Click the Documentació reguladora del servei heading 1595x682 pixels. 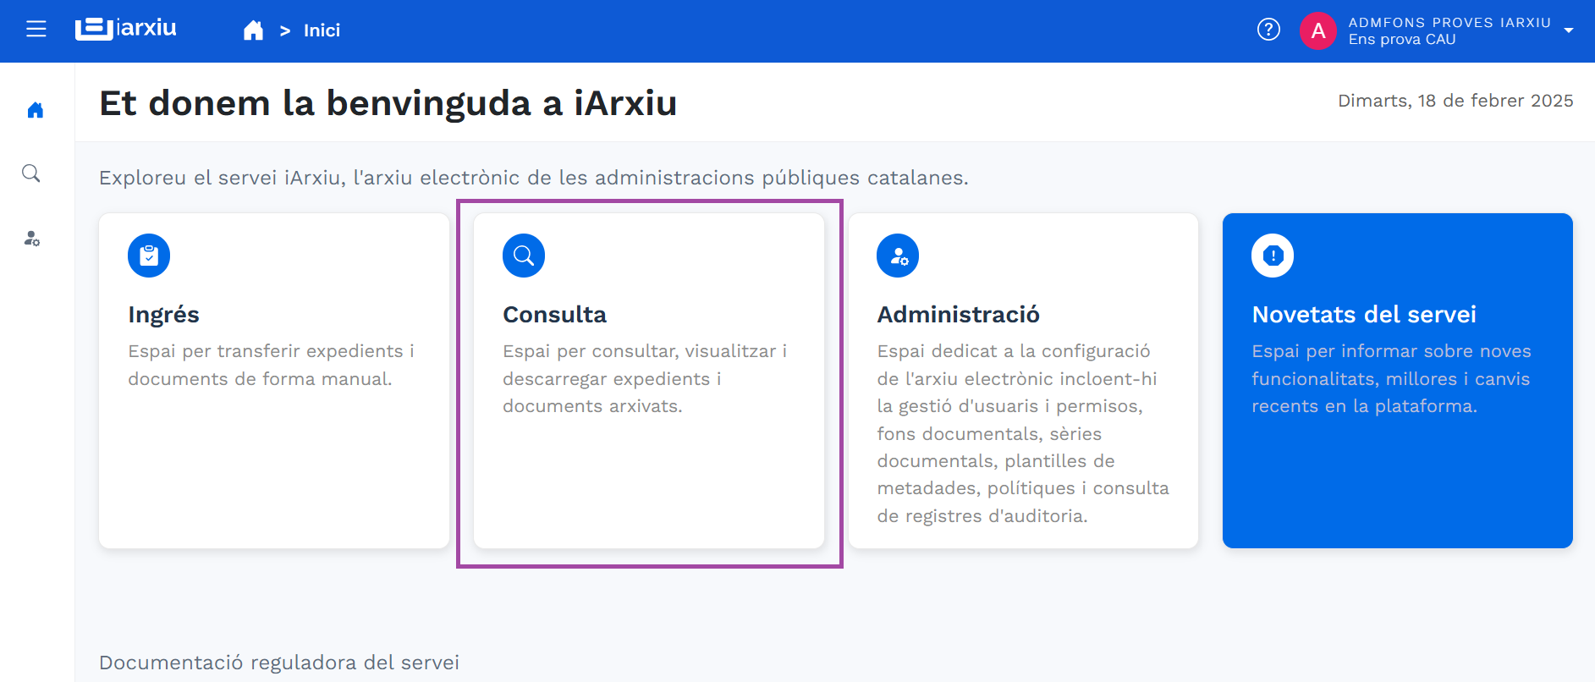[x=279, y=663]
